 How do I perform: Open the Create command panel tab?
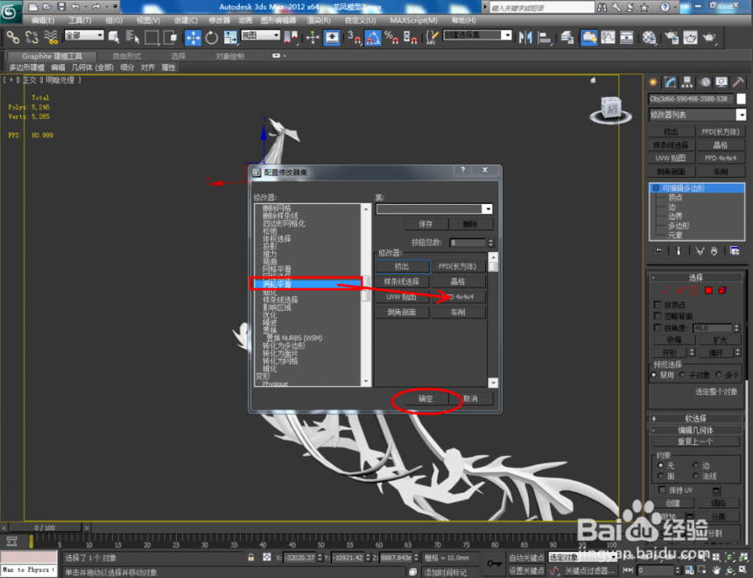point(653,82)
